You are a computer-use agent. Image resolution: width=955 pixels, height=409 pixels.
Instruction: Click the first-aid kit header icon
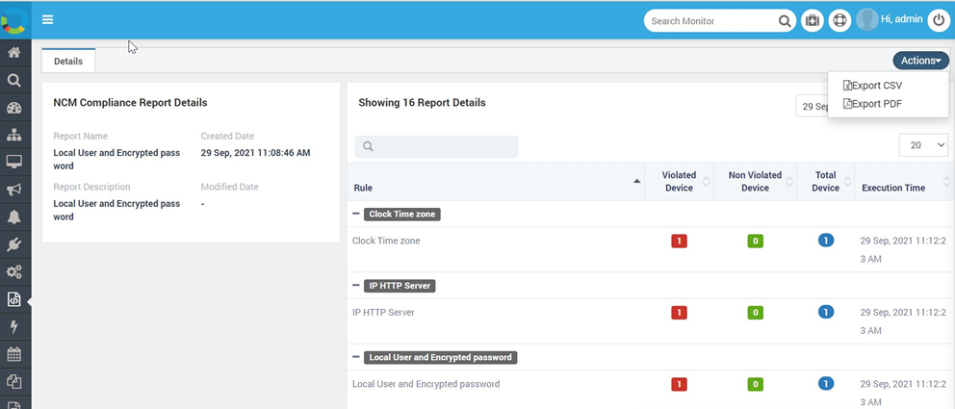tap(812, 21)
